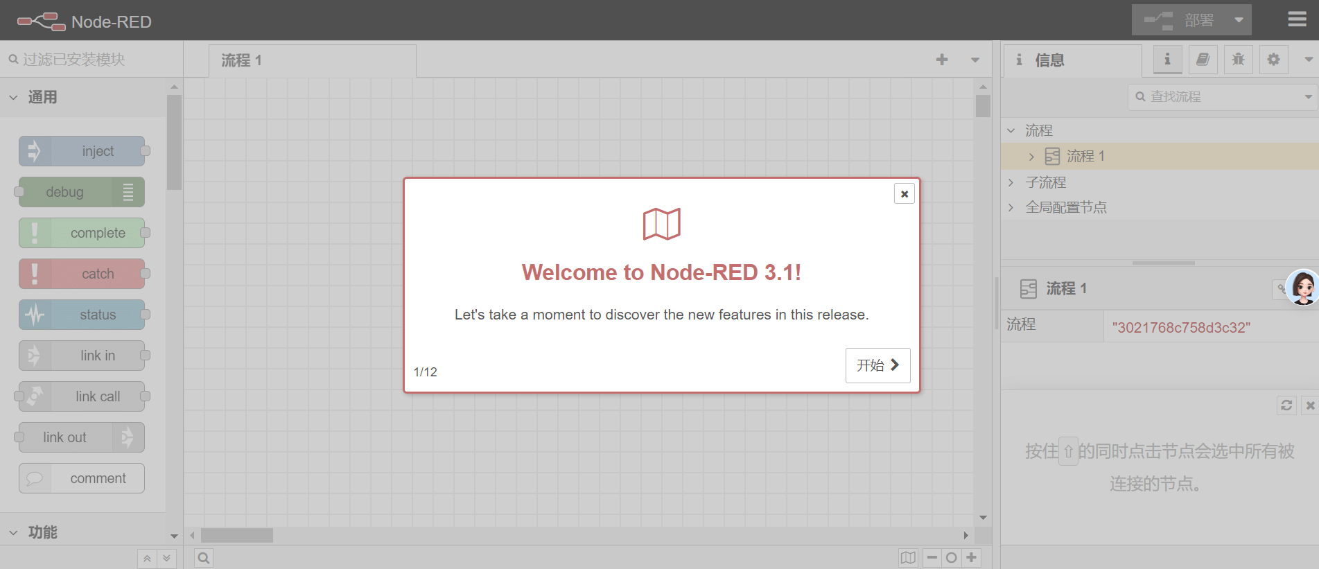Add a new flow tab with plus
The width and height of the screenshot is (1319, 569).
tap(941, 60)
